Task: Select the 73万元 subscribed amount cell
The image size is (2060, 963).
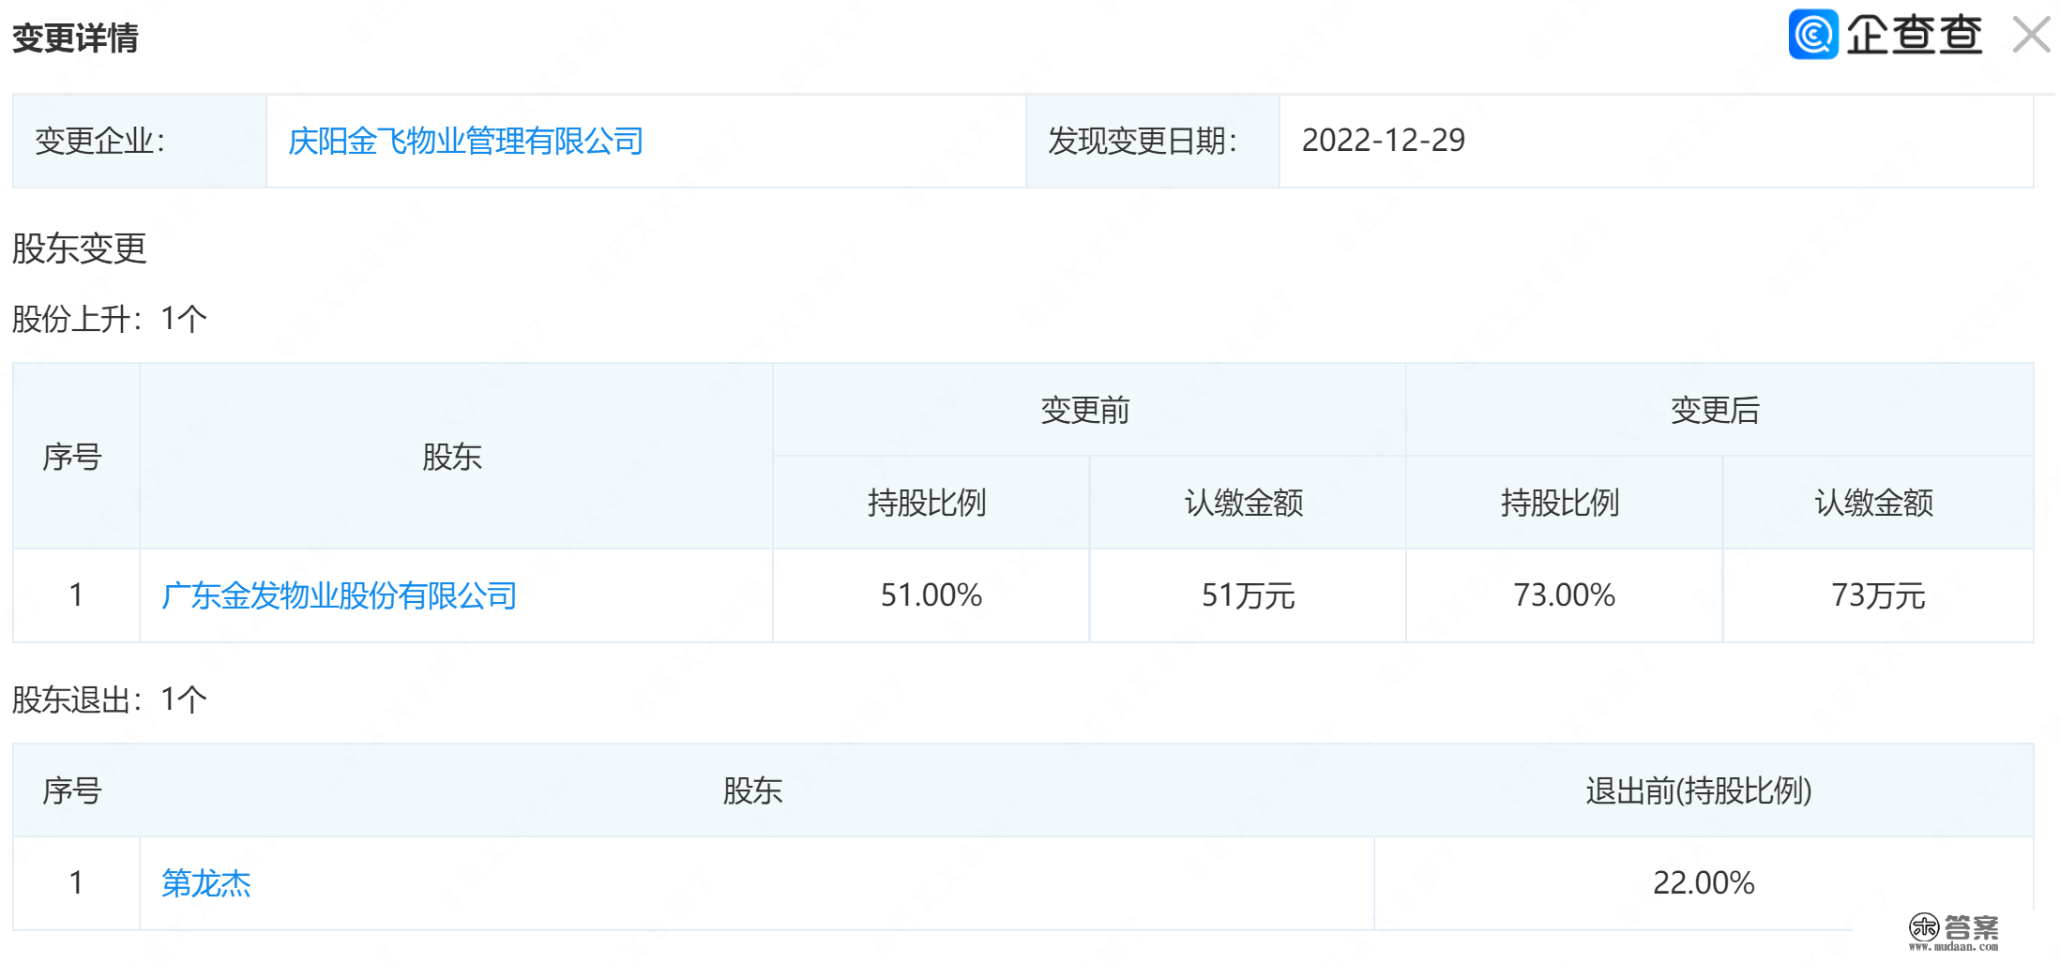Action: pyautogui.click(x=1878, y=595)
